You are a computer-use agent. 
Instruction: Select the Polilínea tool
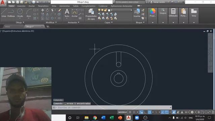[x=11, y=13]
